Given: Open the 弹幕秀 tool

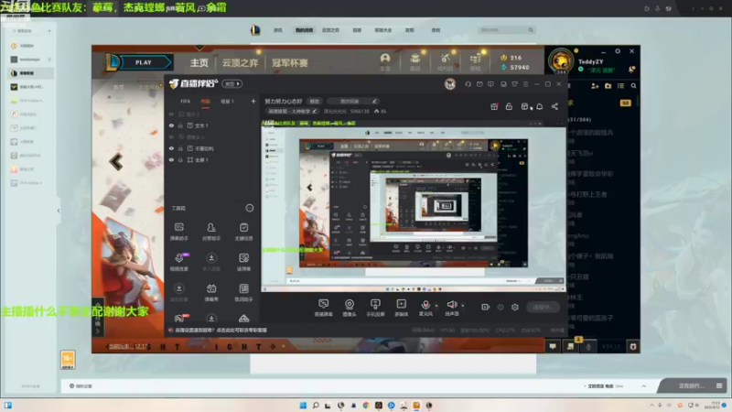Looking at the screenshot, I should [211, 293].
